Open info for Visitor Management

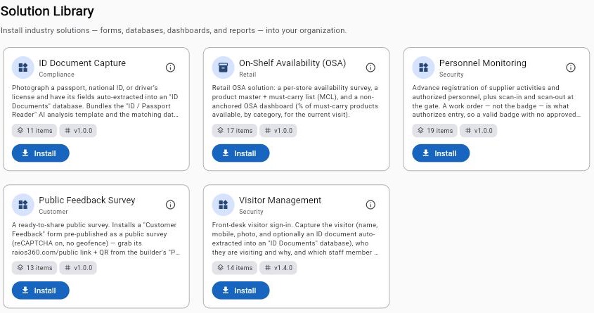(370, 205)
